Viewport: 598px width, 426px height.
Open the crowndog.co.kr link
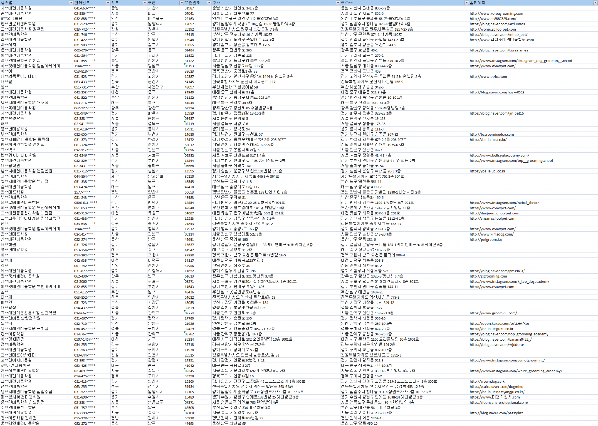point(487,381)
